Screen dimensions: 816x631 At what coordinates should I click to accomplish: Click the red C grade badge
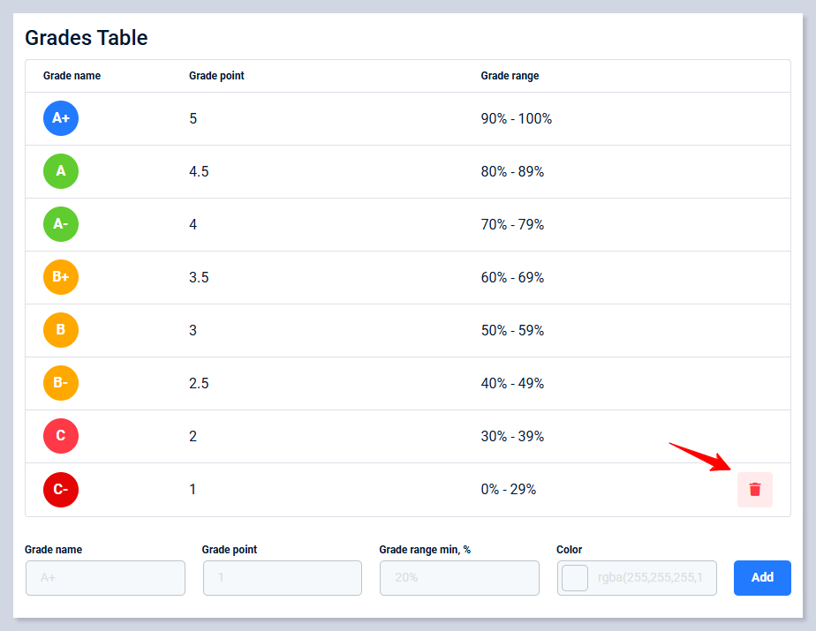[x=61, y=436]
